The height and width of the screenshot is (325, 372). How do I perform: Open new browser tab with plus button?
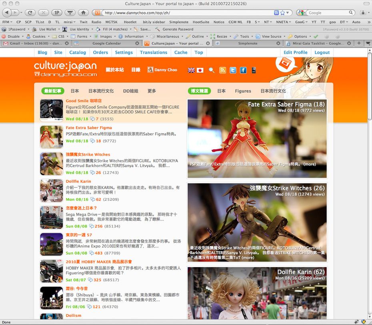pyautogui.click(x=359, y=43)
